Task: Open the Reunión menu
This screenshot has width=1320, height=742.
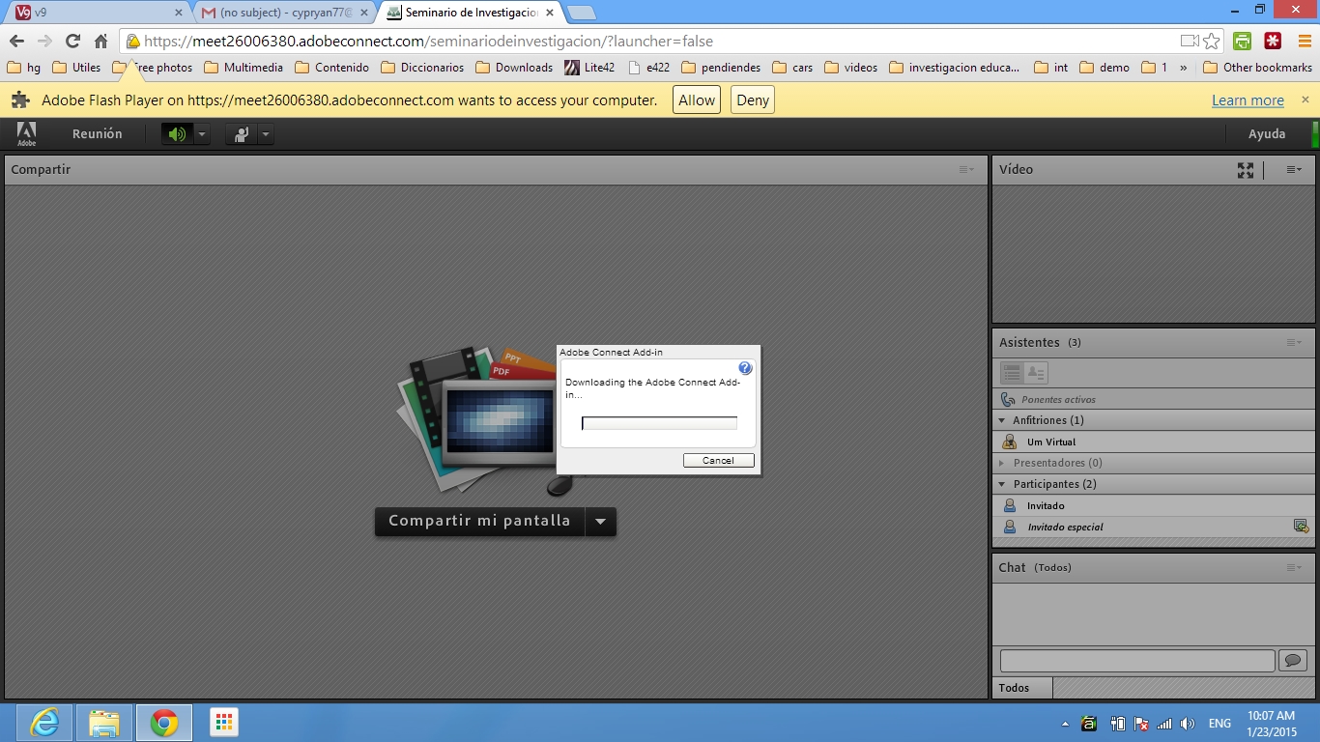Action: pos(98,134)
